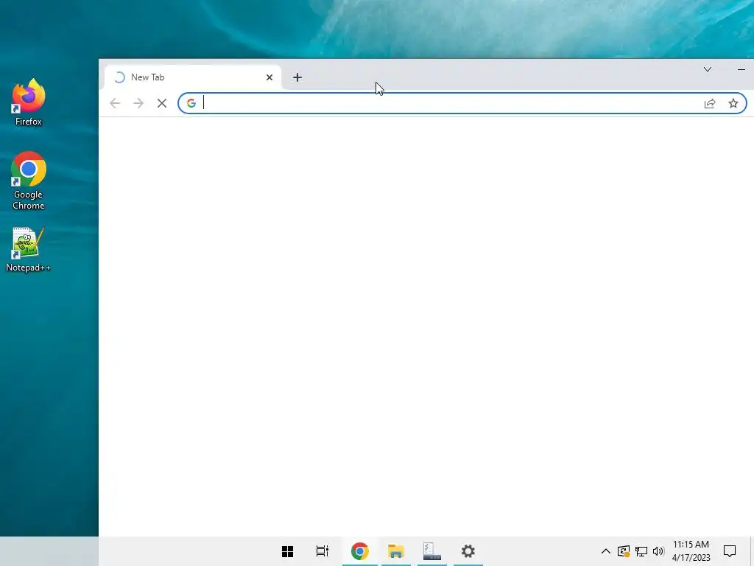Go back with the back arrow

[115, 103]
